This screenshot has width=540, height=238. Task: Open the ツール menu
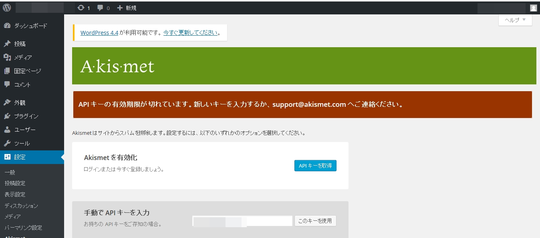[32, 143]
